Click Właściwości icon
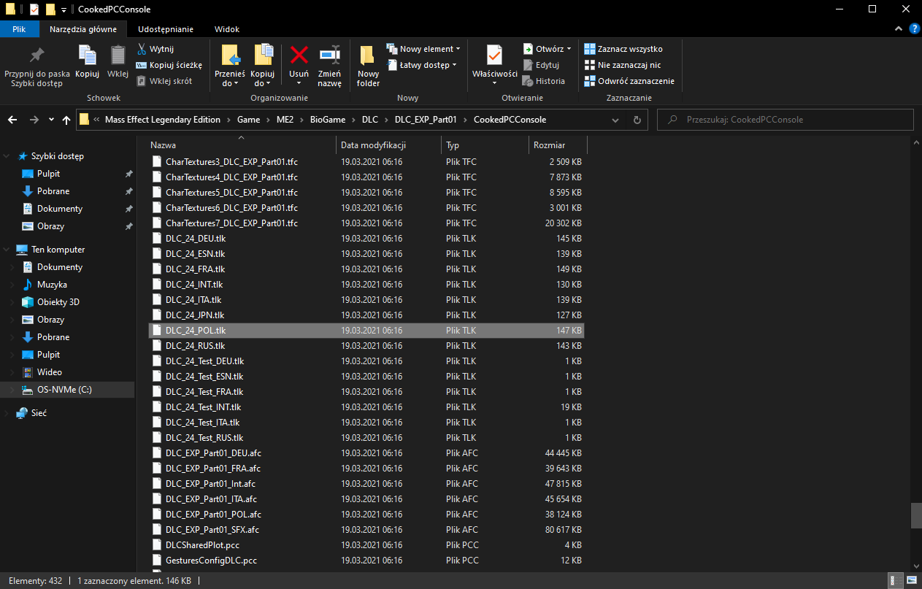Screen dimensions: 922x589 (x=495, y=55)
